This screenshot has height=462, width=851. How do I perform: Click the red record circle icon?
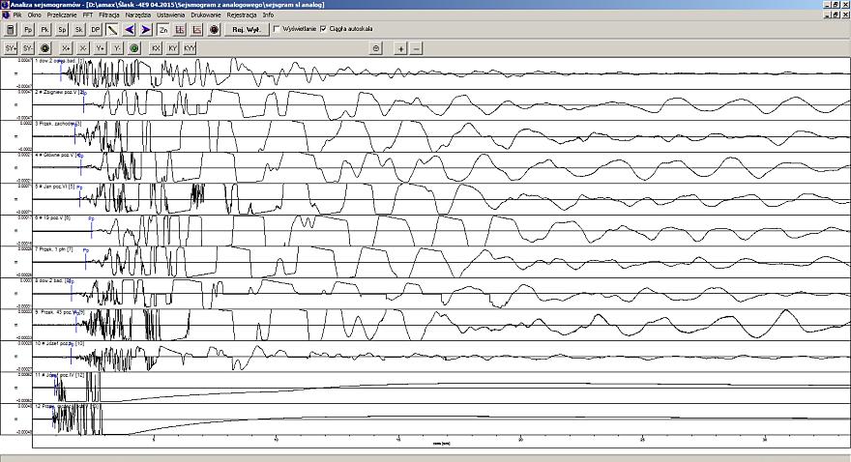[214, 29]
